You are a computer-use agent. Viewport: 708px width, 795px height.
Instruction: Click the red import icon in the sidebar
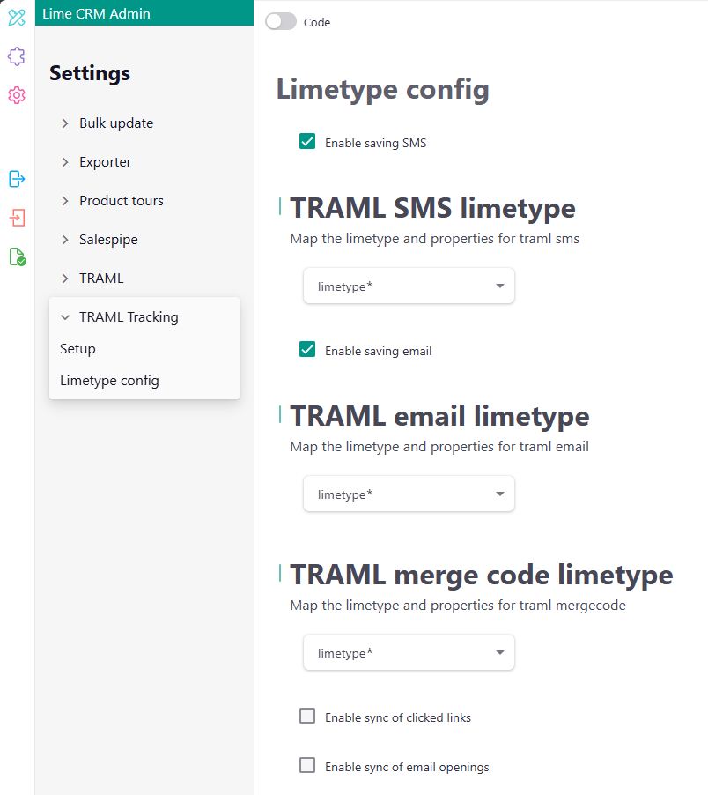(x=16, y=218)
